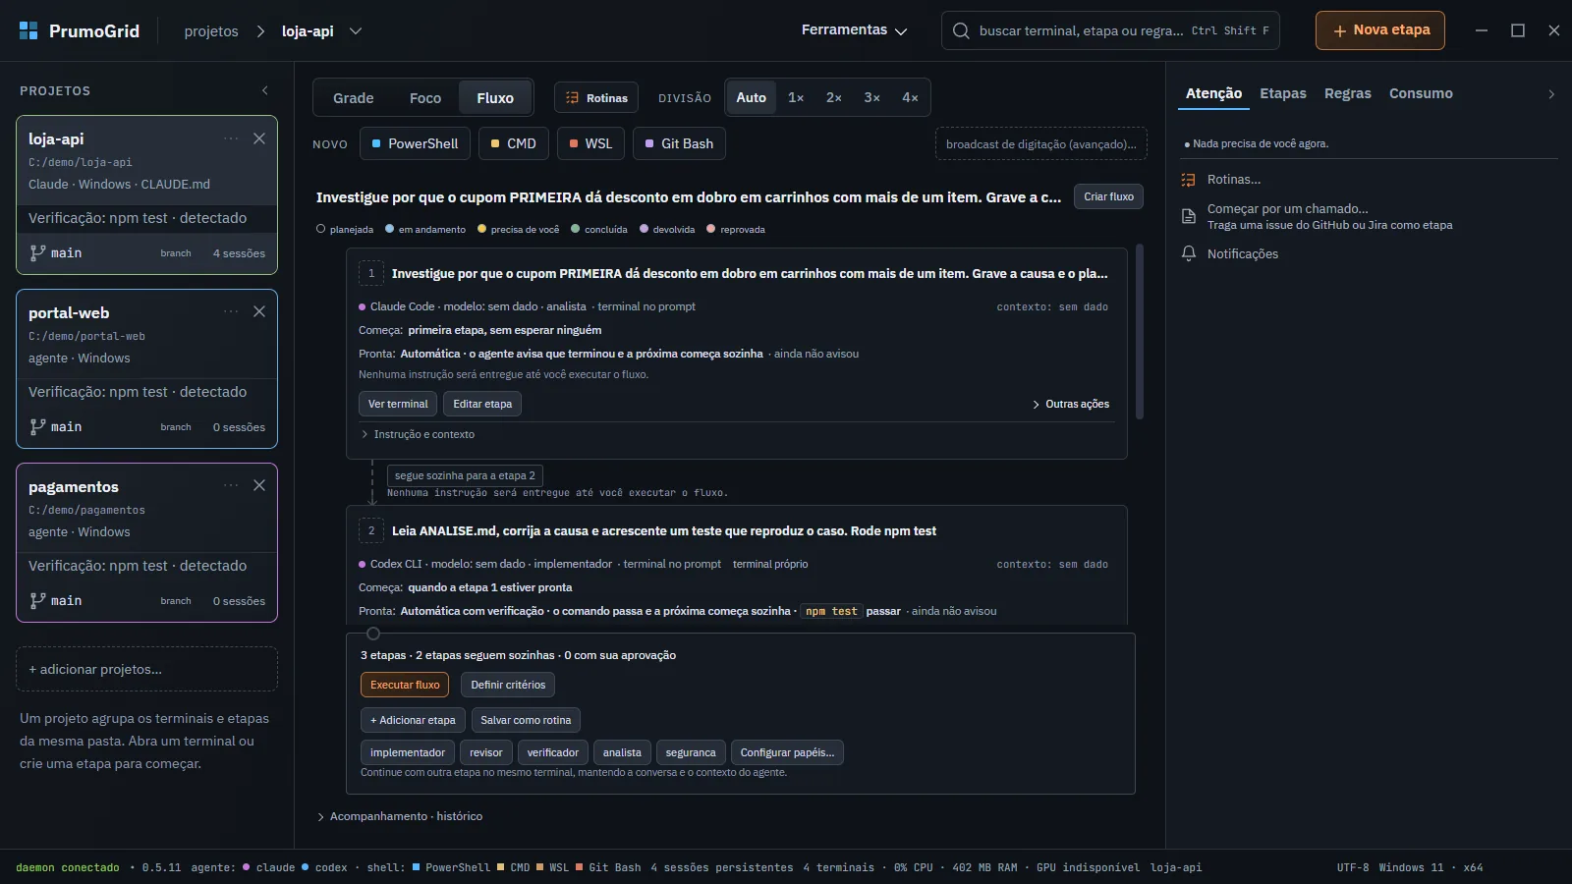Open the pagamentos card's three-dot menu
This screenshot has width=1572, height=884.
[x=231, y=485]
